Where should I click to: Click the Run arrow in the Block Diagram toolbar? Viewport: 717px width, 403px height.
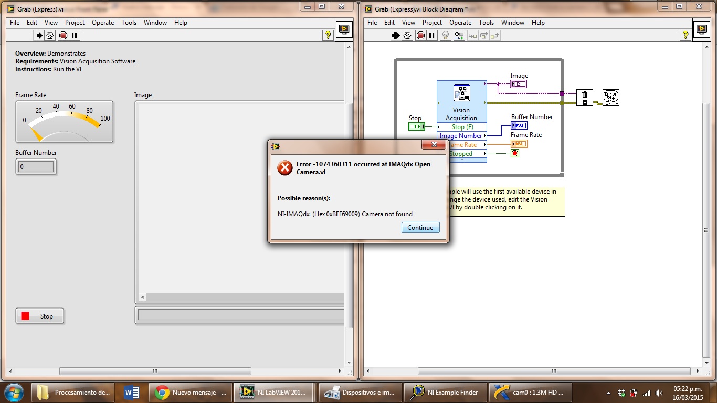(396, 36)
